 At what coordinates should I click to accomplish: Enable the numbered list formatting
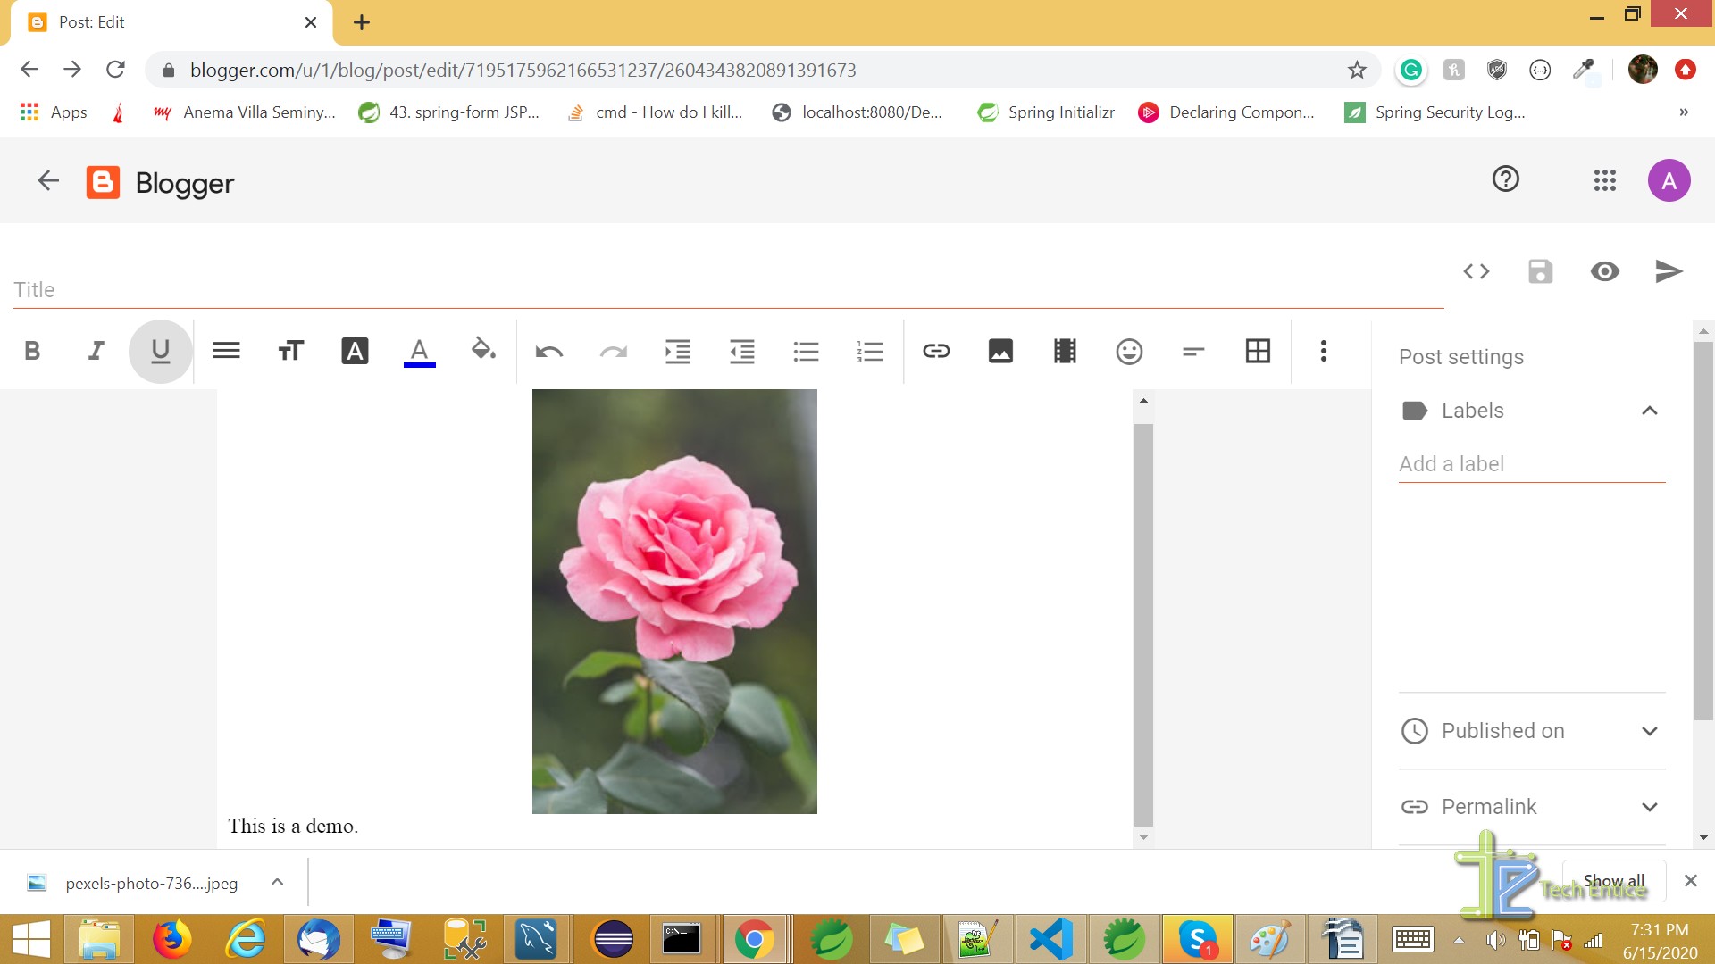pos(871,350)
